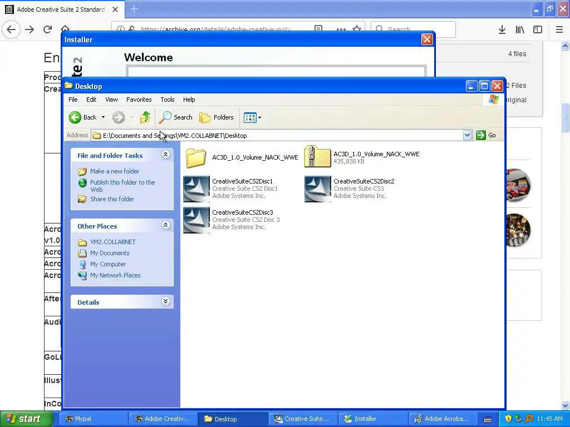
Task: Select the AC3D_1.0_Volume_NACK_WWE zip archive icon
Action: click(318, 156)
